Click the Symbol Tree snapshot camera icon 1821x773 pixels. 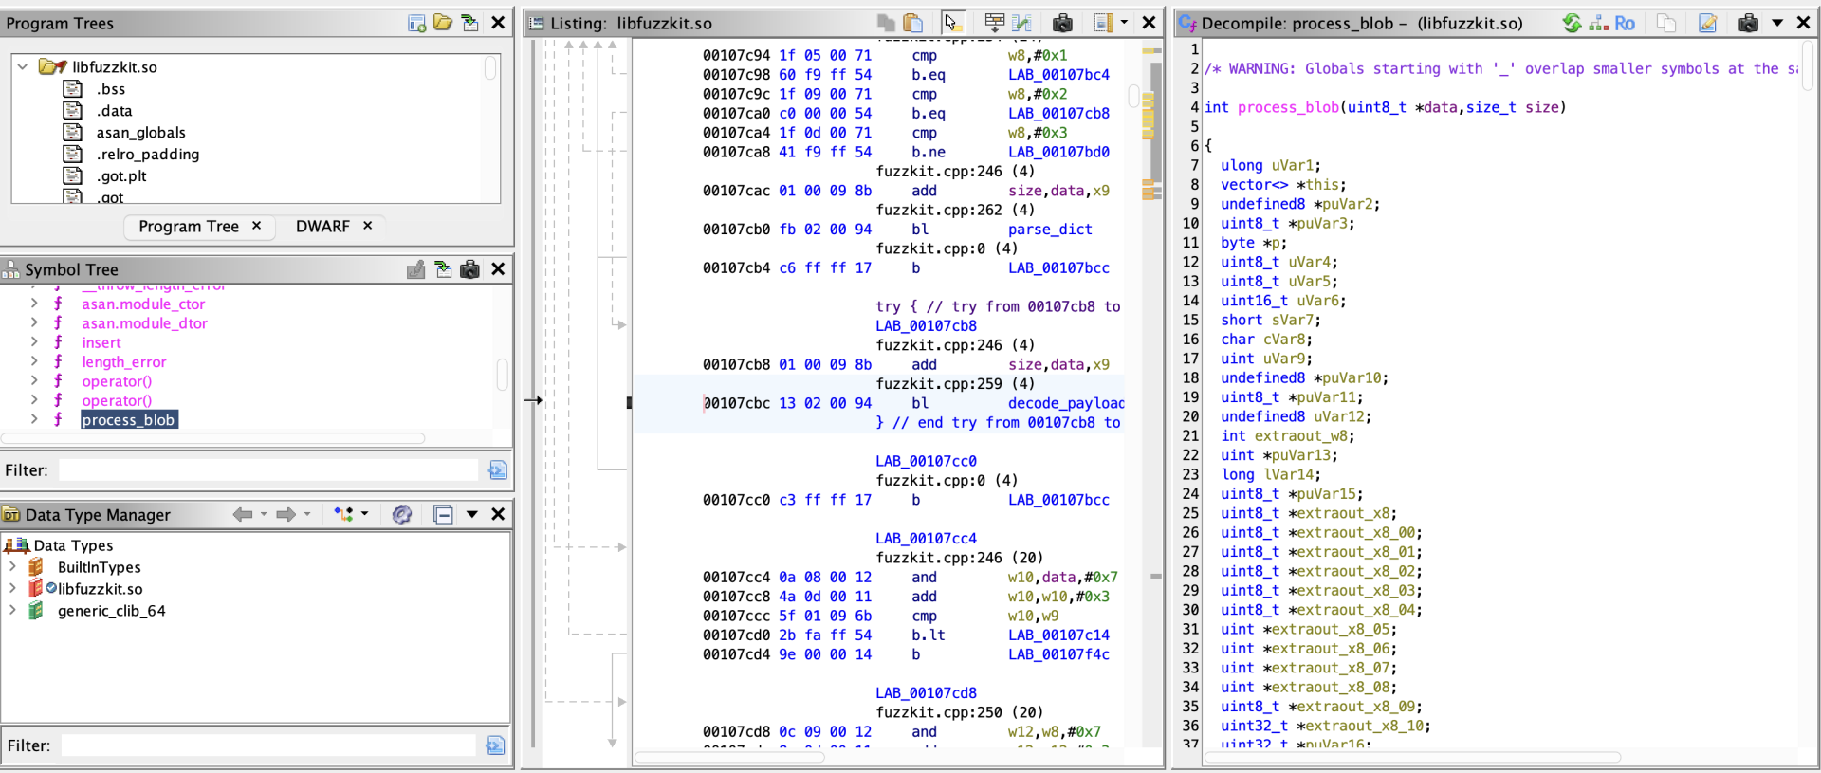click(x=469, y=269)
